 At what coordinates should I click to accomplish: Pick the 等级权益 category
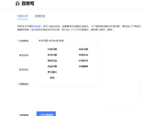coord(52,61)
